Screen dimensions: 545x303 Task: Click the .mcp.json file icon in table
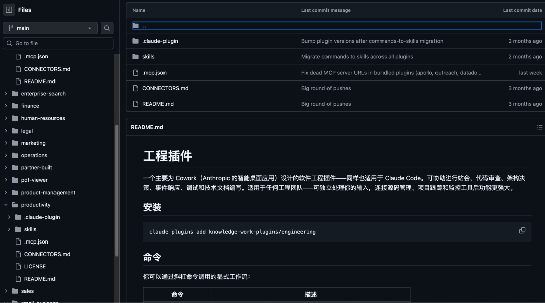(136, 73)
